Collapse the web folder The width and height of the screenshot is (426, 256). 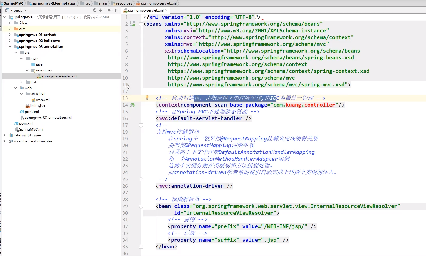click(15, 88)
